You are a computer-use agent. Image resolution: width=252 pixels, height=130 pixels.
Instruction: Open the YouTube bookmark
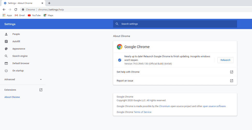click(x=34, y=16)
